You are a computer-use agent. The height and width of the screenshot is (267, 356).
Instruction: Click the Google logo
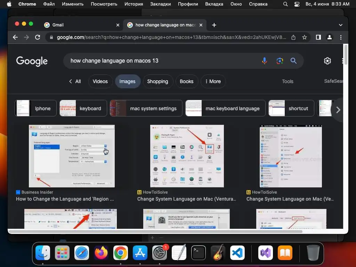click(32, 61)
